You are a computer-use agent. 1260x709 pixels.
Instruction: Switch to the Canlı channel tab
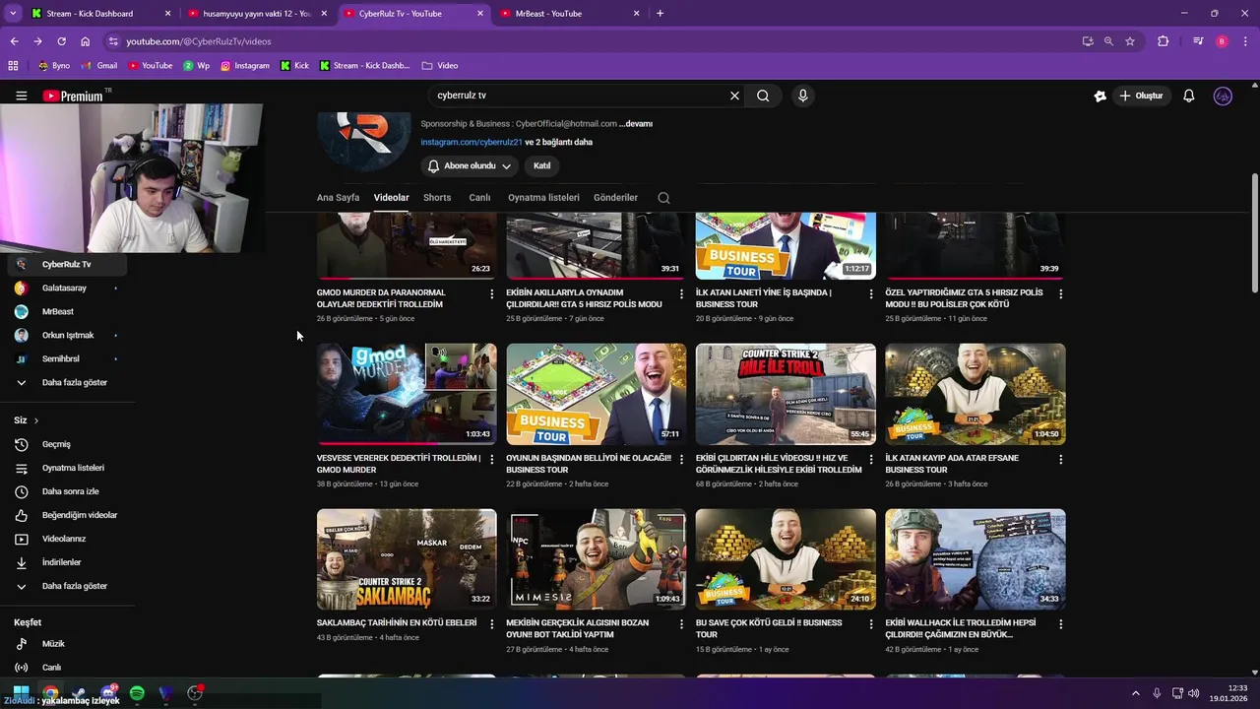pyautogui.click(x=479, y=198)
